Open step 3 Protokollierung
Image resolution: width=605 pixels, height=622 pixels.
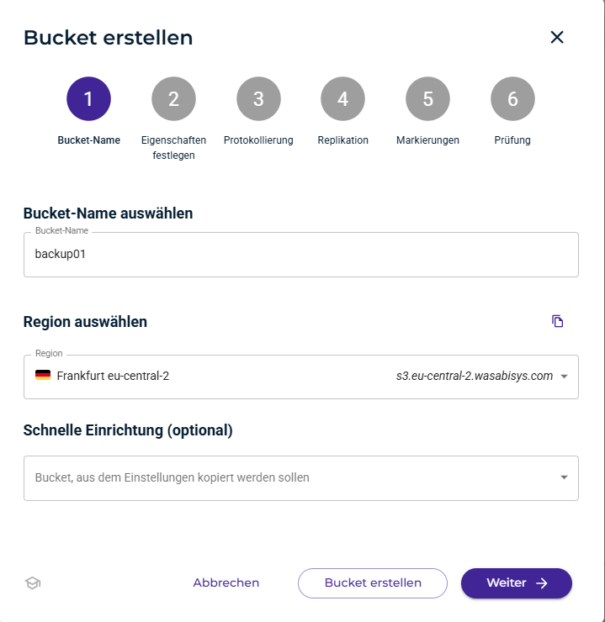[258, 99]
